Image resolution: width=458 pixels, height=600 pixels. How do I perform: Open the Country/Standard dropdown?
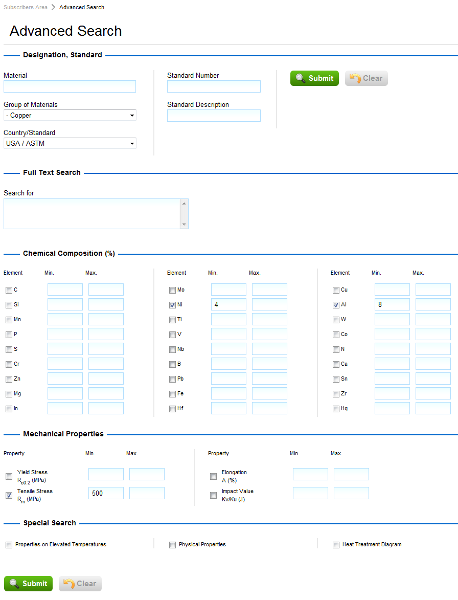70,143
